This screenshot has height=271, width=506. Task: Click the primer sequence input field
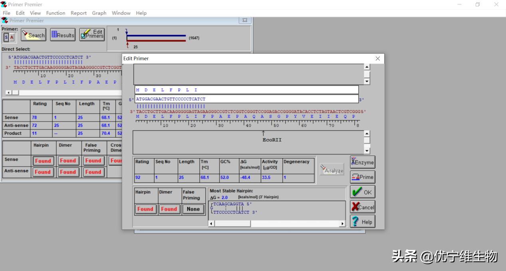click(246, 99)
